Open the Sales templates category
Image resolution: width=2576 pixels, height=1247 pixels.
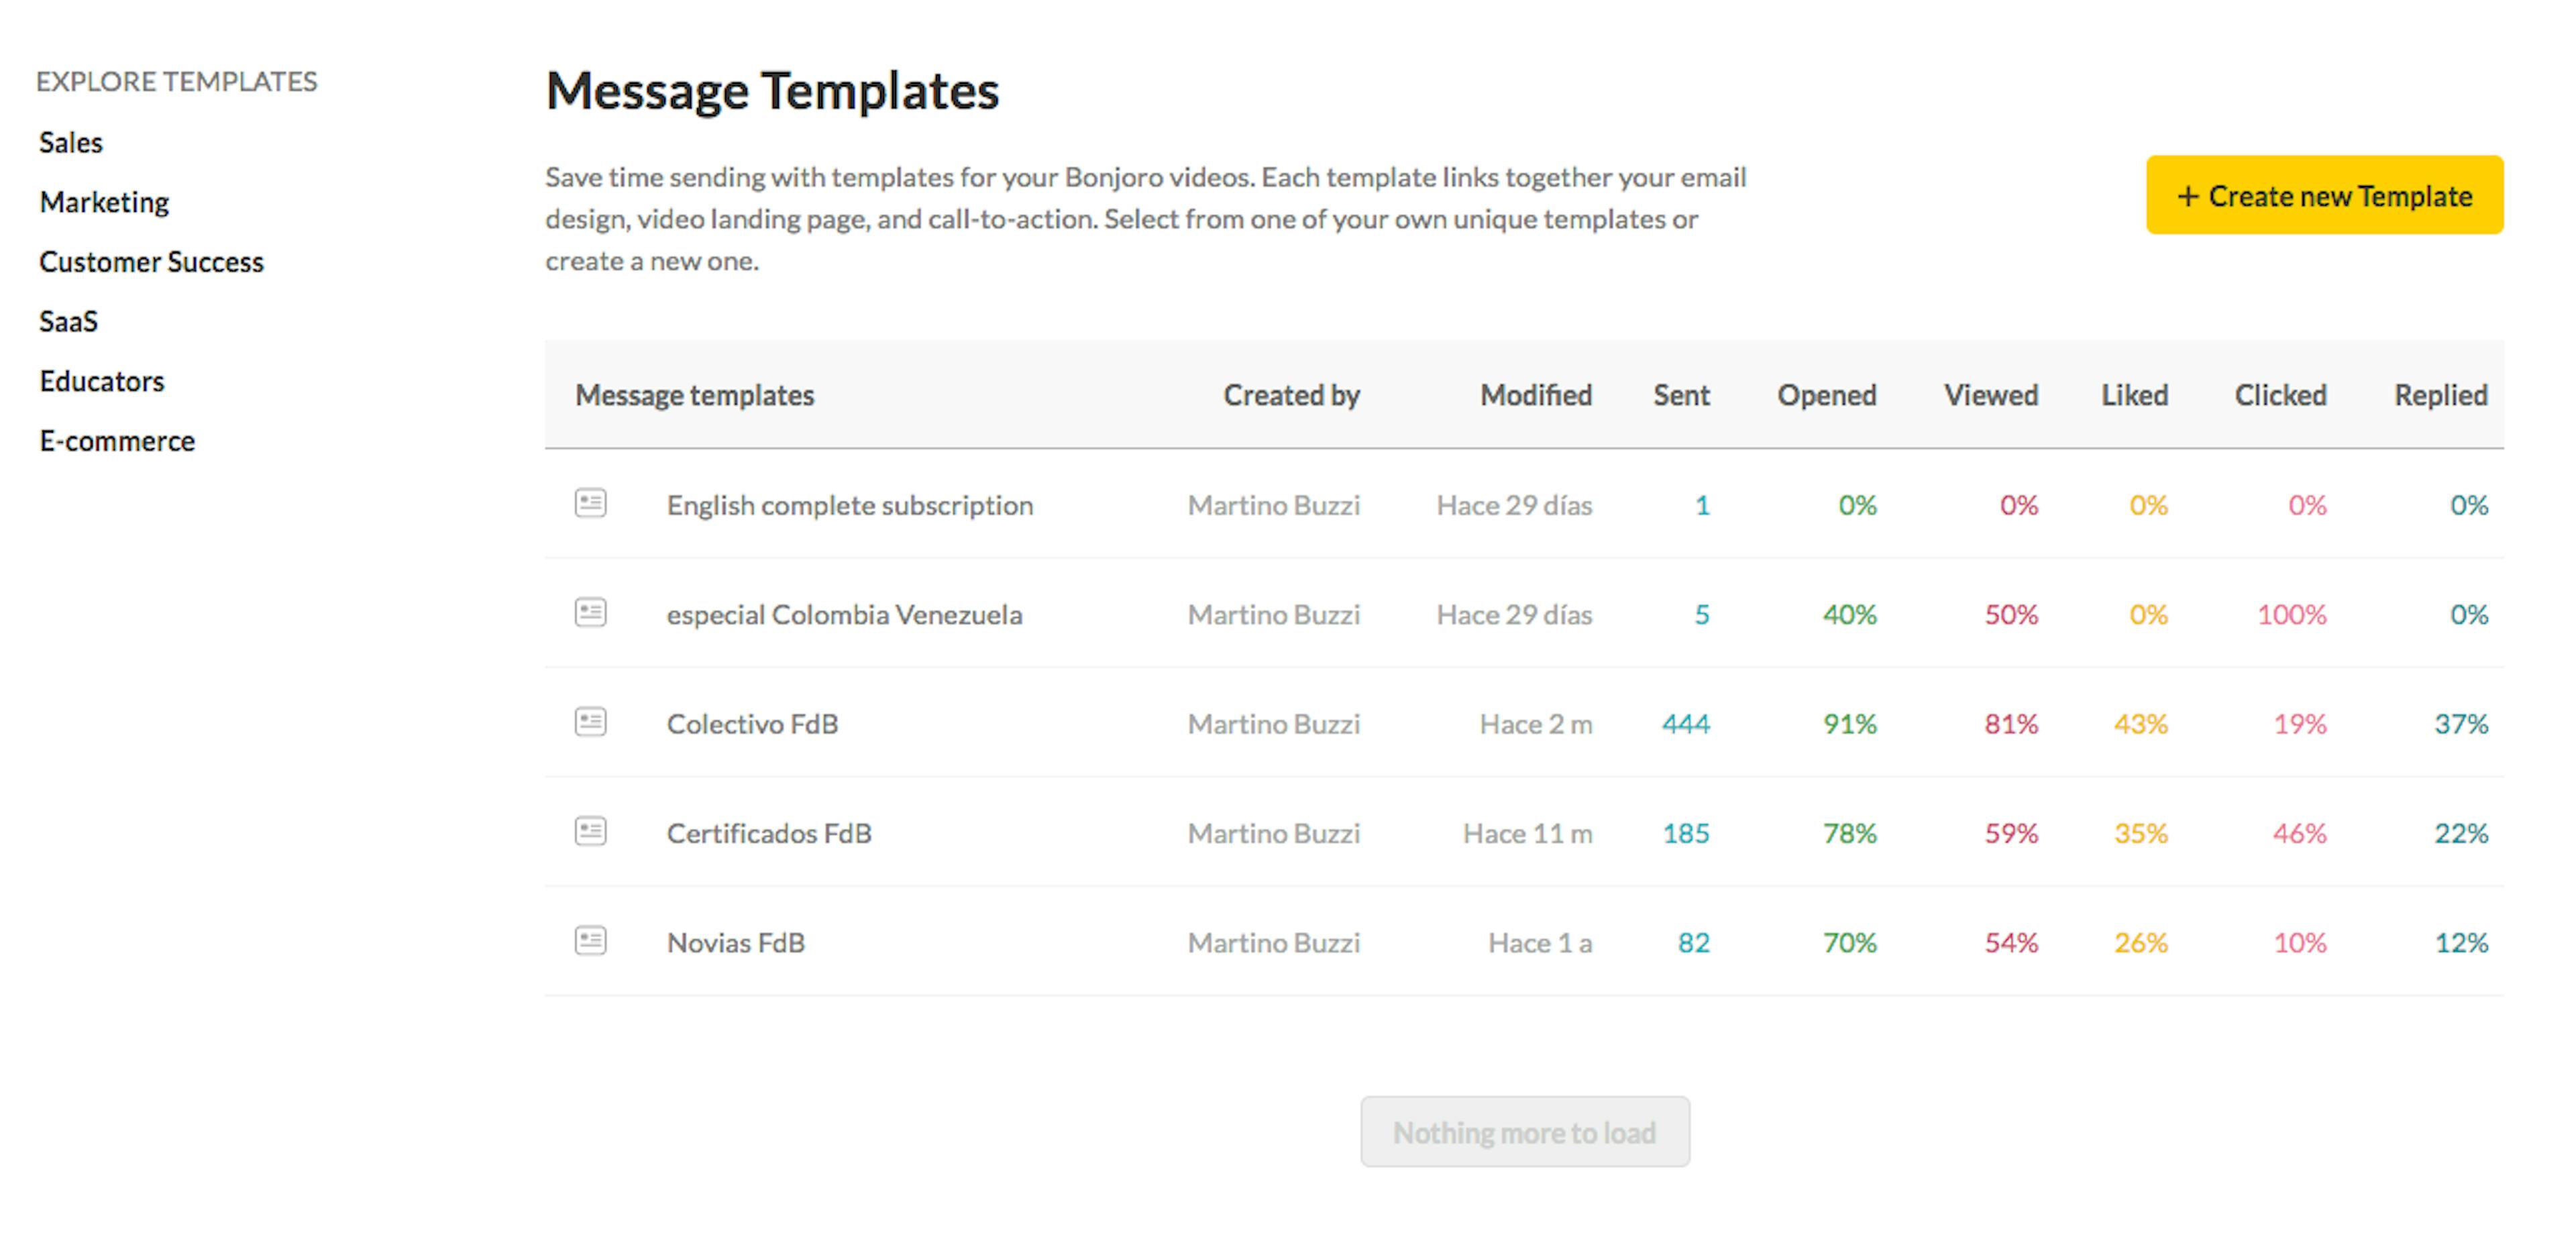click(71, 142)
